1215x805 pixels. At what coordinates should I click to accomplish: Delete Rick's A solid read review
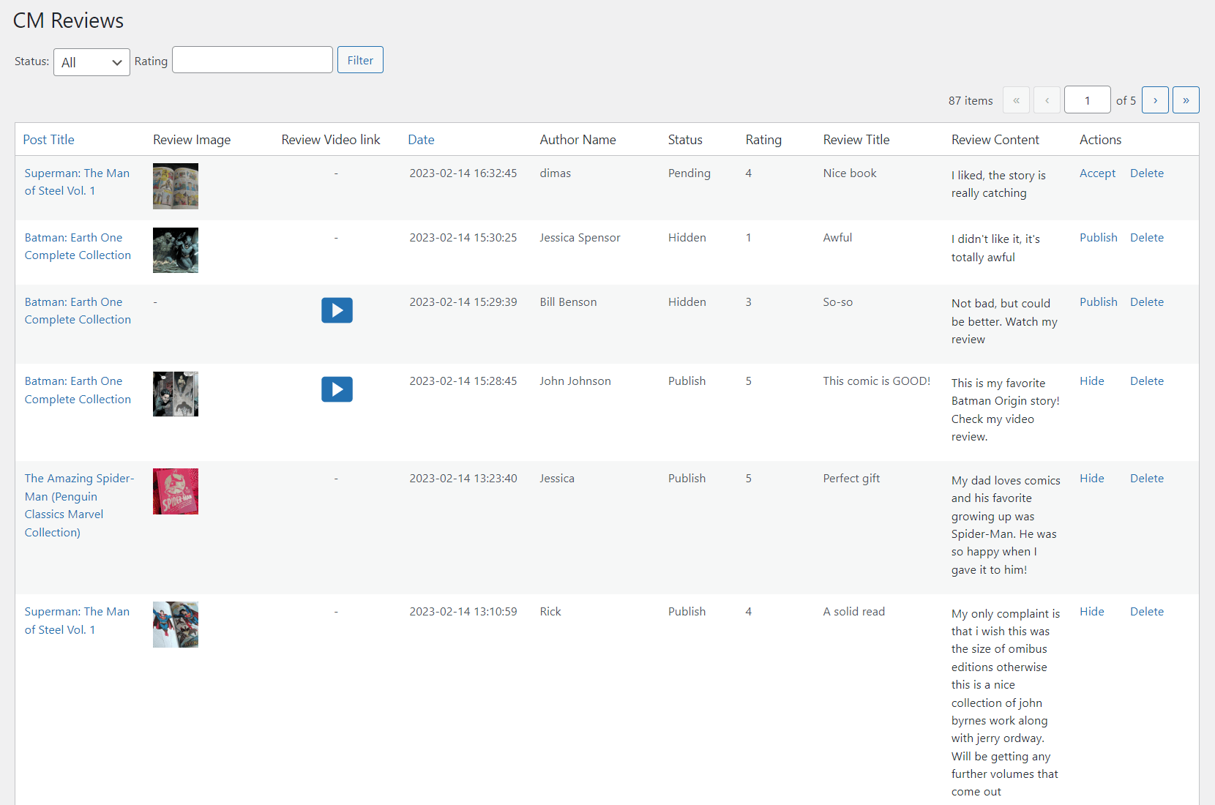tap(1146, 612)
